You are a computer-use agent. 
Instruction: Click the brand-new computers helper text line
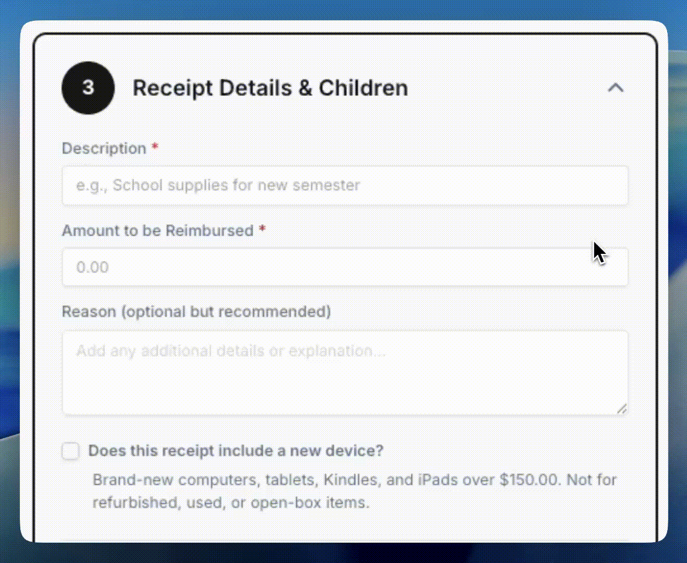[354, 480]
